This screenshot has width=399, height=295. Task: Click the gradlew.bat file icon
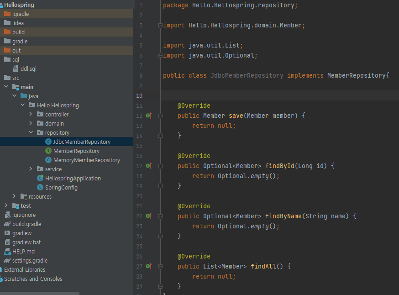pyautogui.click(x=7, y=242)
